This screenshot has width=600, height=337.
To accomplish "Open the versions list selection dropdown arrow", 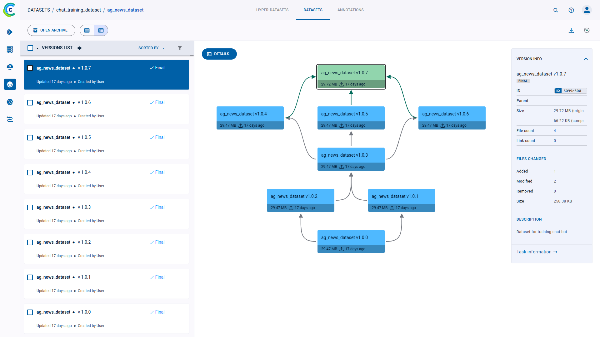I will (x=37, y=48).
